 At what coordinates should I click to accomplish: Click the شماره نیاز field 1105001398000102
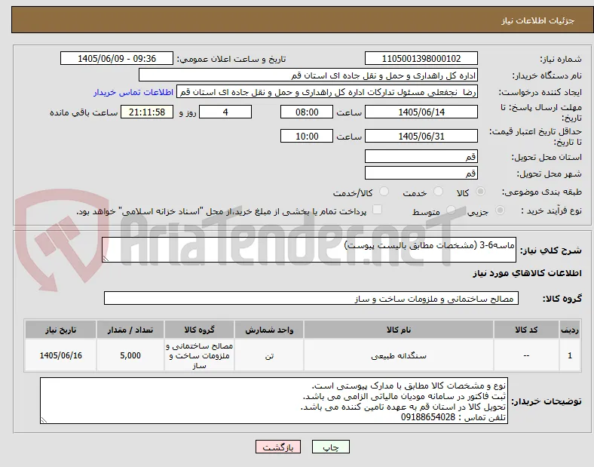(421, 58)
